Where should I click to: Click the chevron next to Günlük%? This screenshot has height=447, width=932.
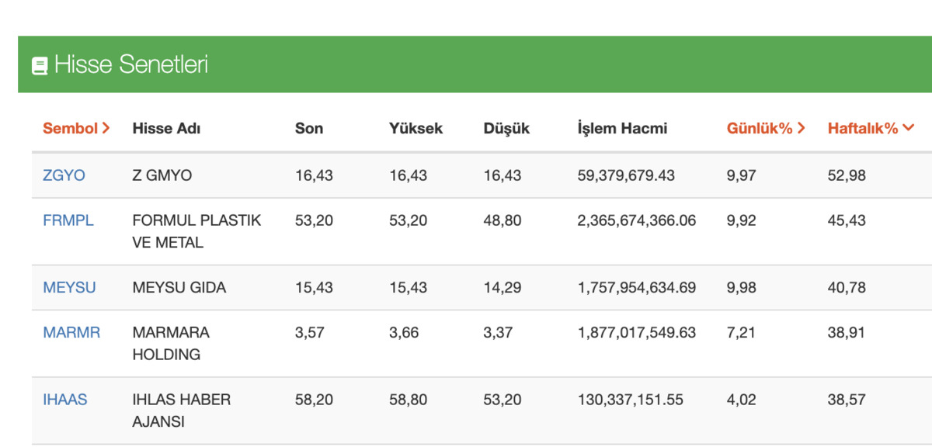point(801,128)
